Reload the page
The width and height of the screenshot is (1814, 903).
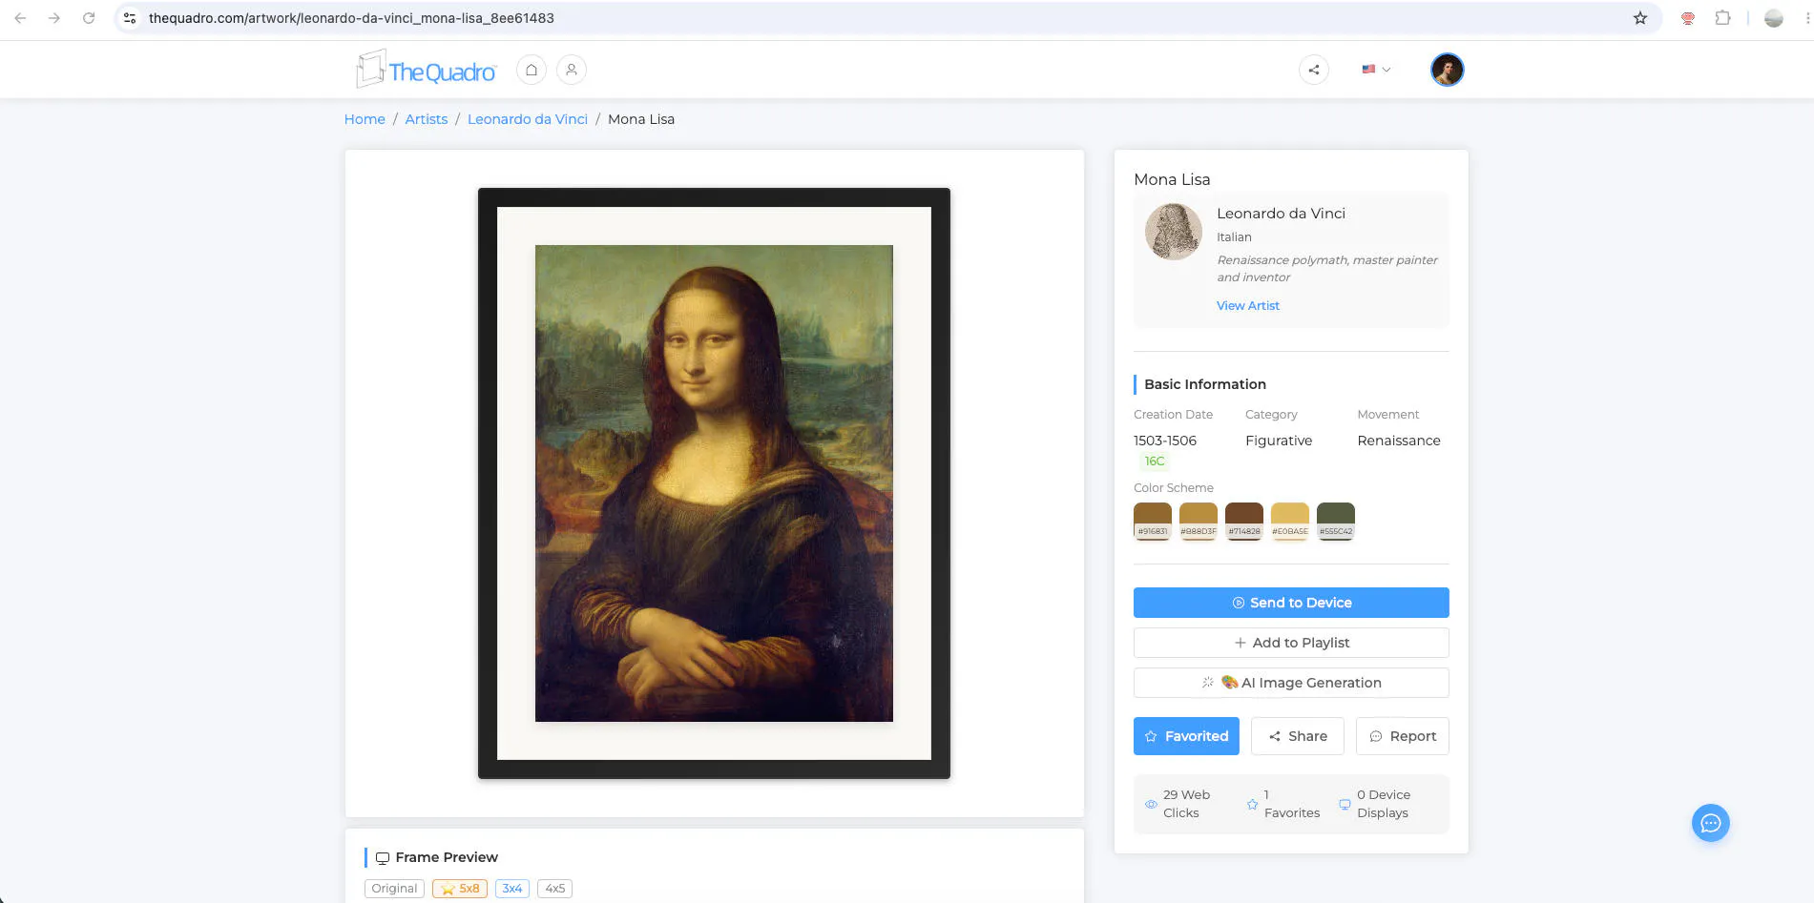point(89,18)
